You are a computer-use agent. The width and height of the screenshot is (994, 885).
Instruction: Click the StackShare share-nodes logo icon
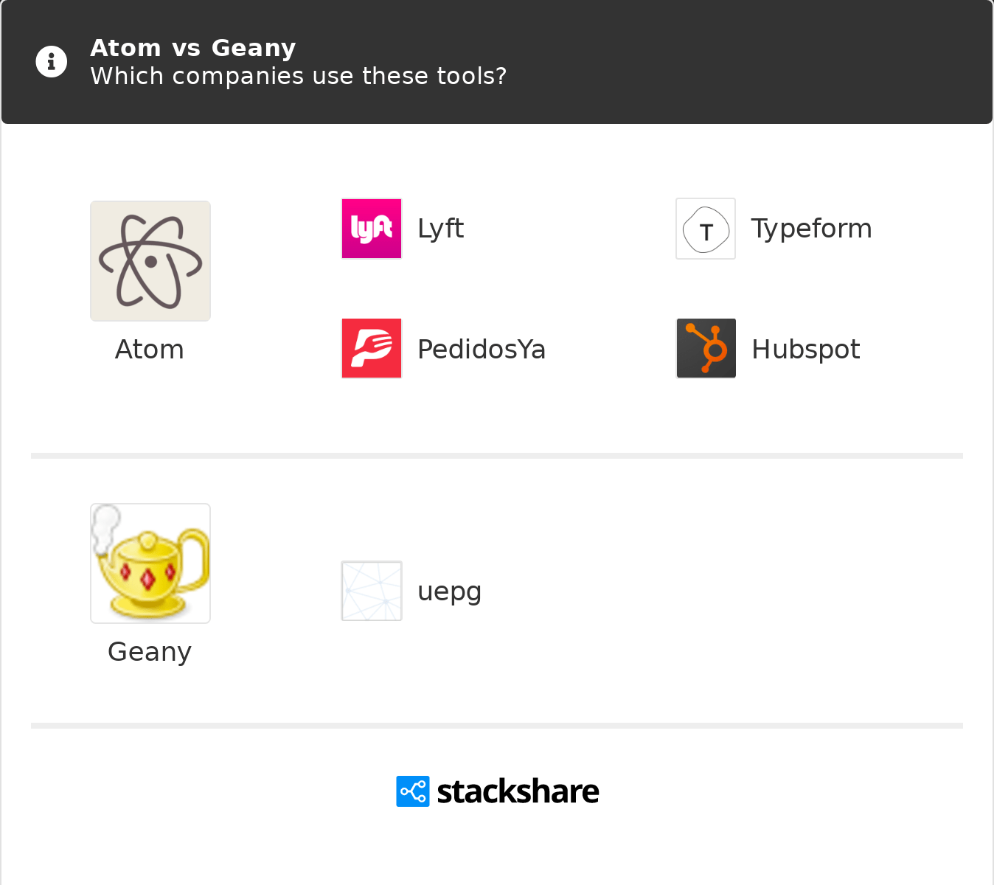413,791
